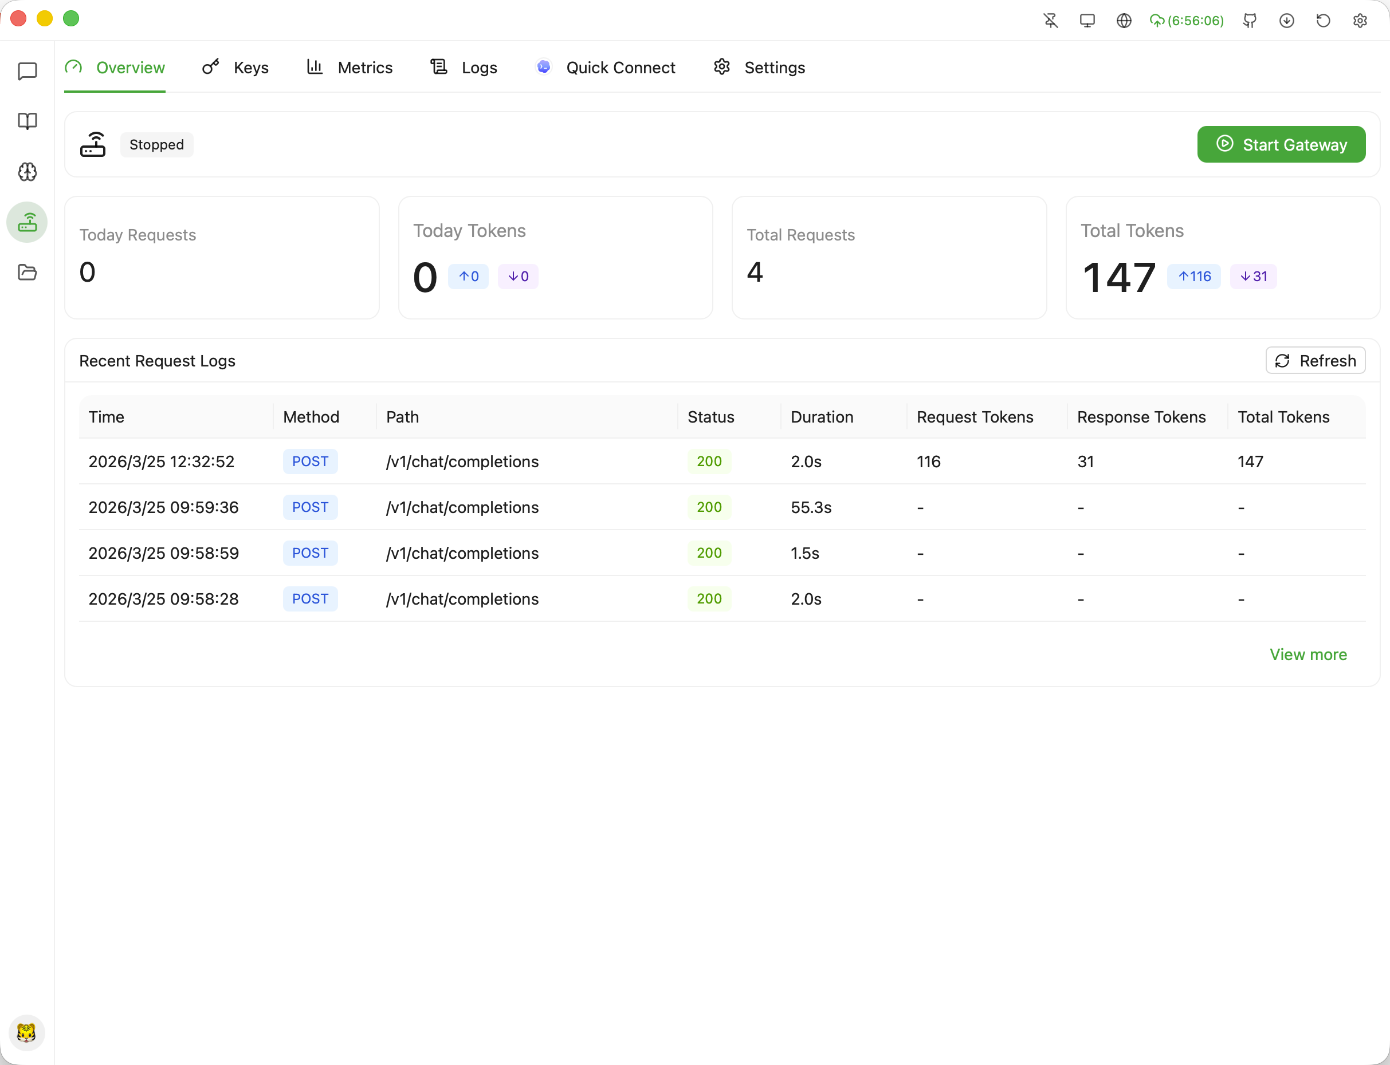Click the unpin window icon
1390x1065 pixels.
coord(1051,21)
